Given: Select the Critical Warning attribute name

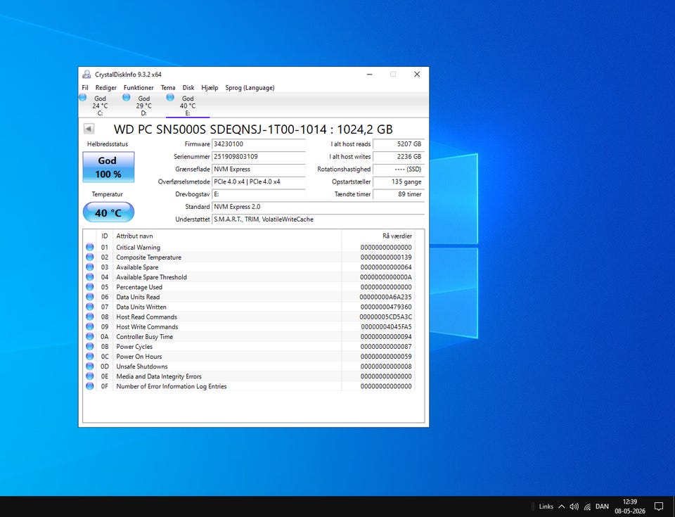Looking at the screenshot, I should click(x=139, y=248).
